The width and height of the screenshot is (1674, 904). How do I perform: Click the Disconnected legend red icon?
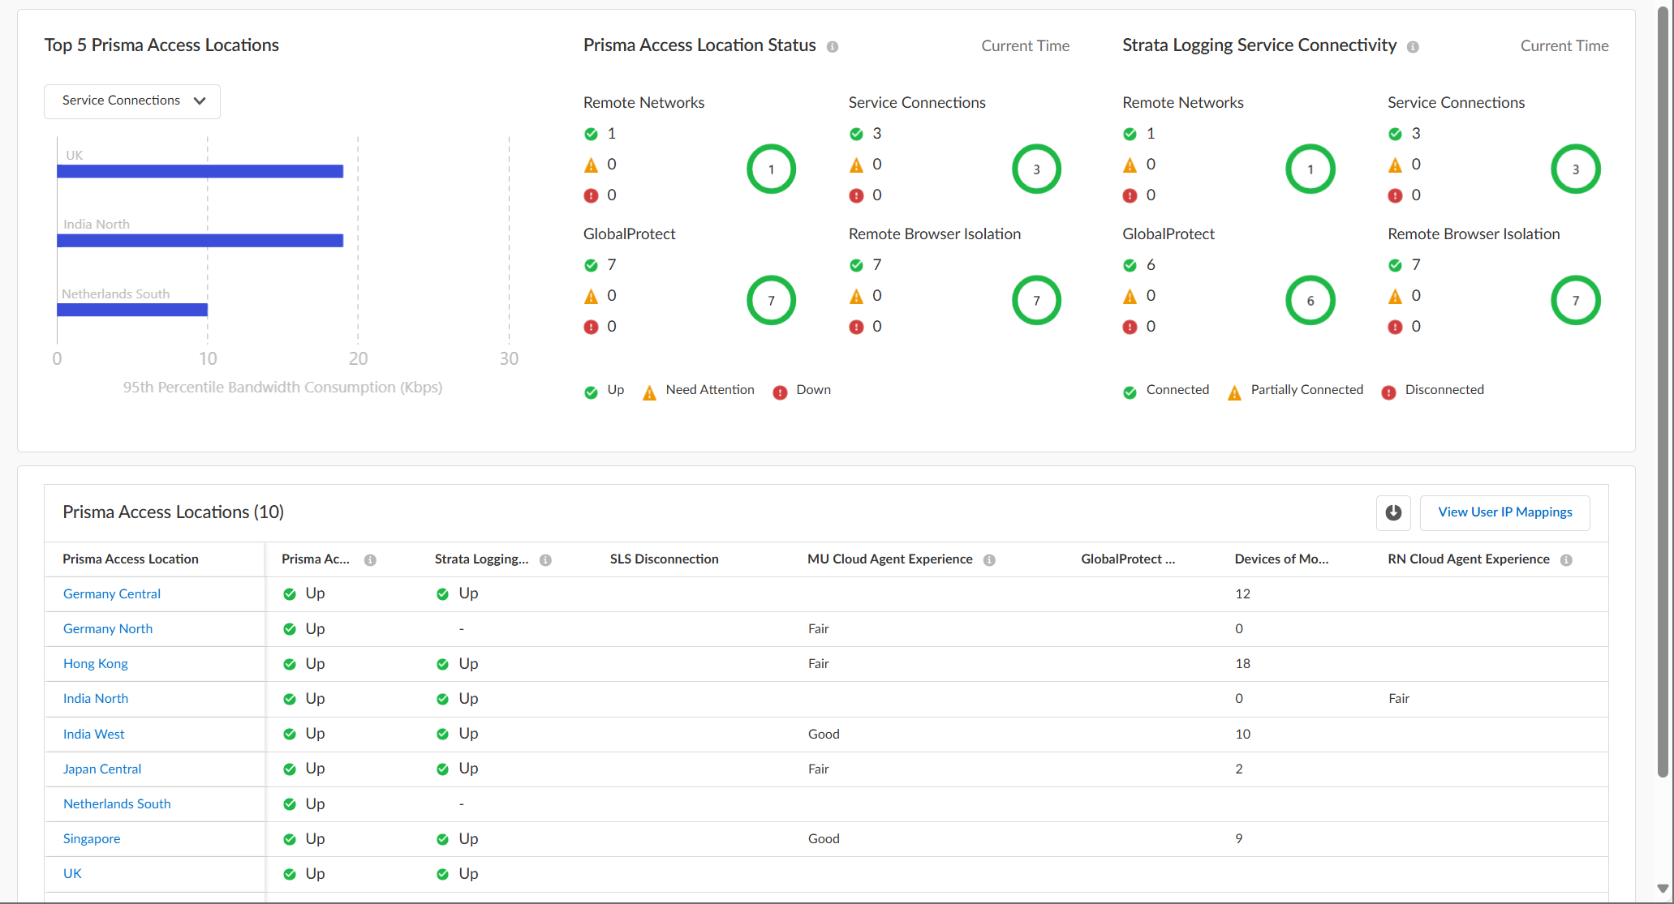[1388, 392]
